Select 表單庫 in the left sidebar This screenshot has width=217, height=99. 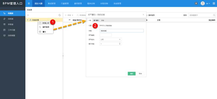pos(13,24)
